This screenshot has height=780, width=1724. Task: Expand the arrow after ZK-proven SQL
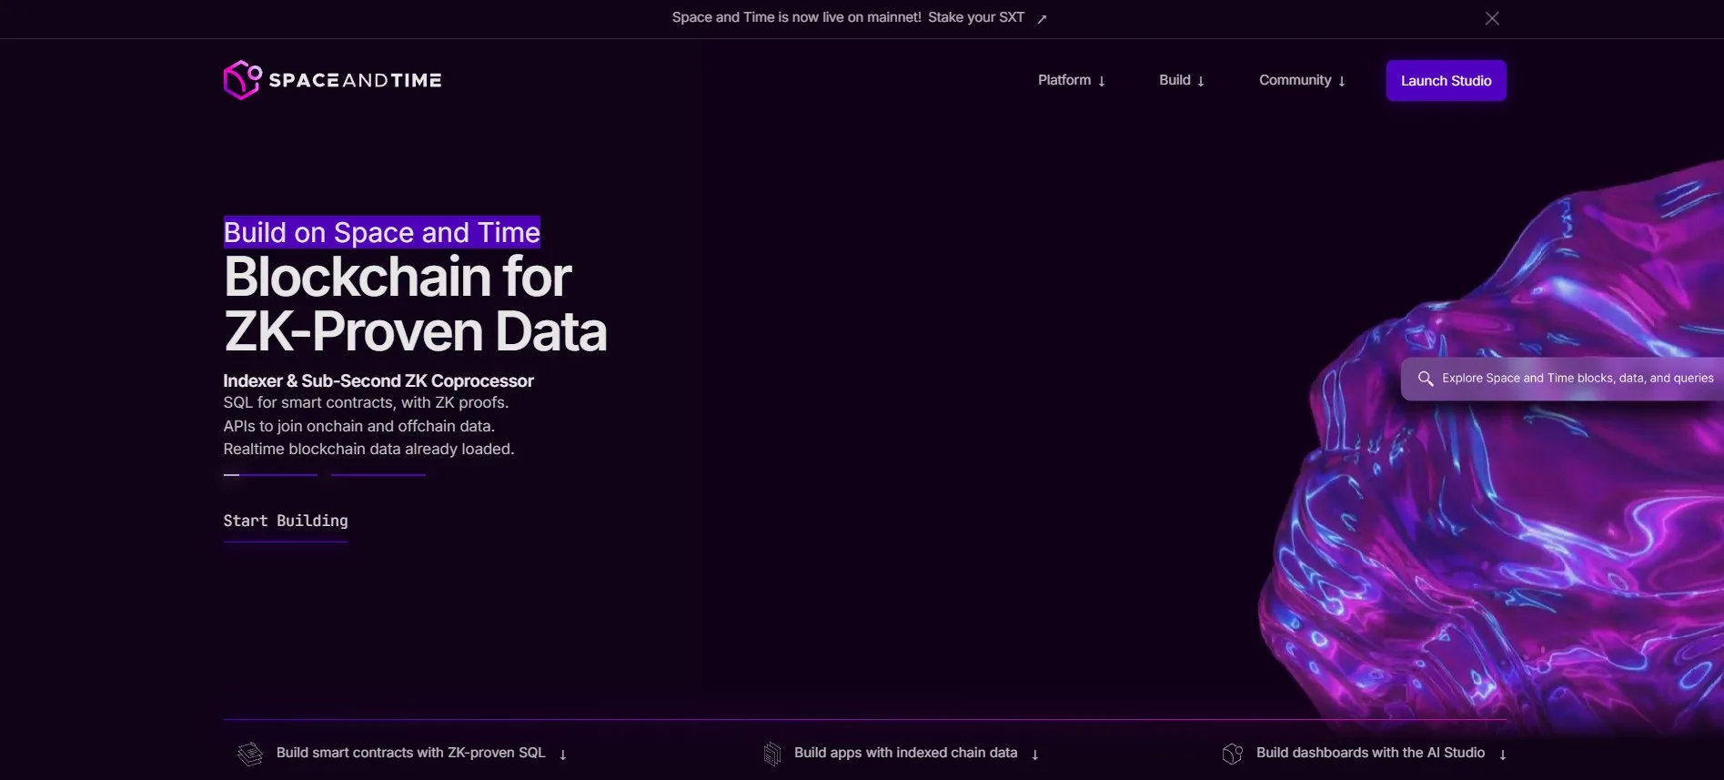563,755
